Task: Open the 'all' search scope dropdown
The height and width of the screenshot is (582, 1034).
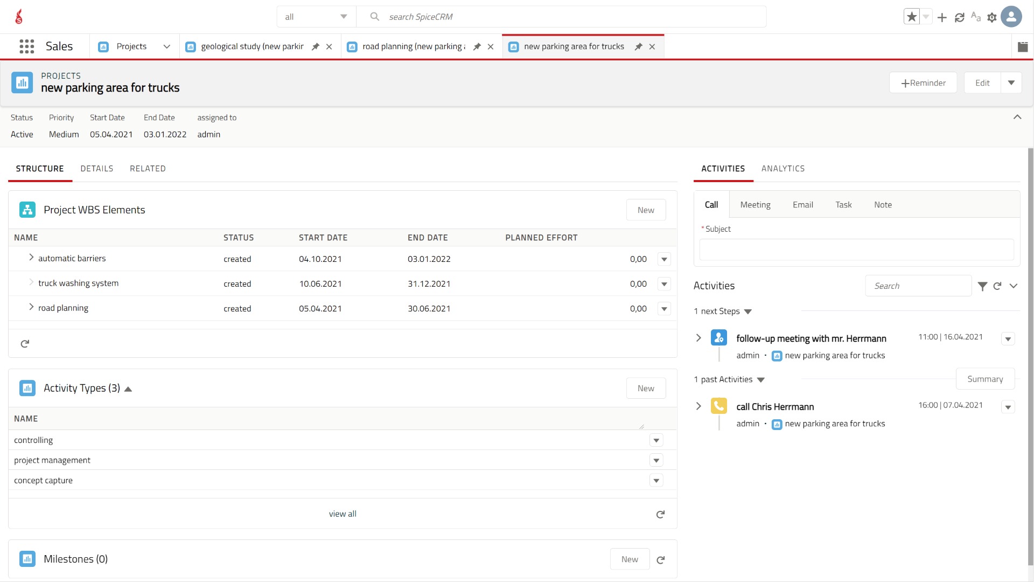Action: (316, 17)
